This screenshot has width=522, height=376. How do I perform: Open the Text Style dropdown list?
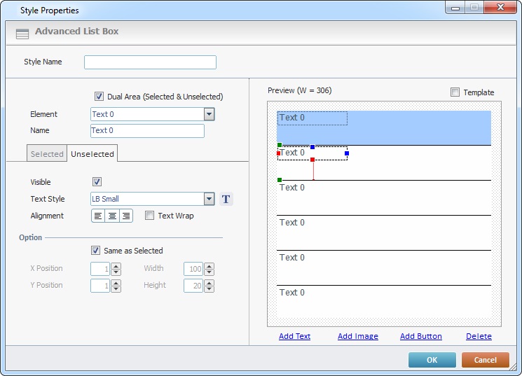[x=209, y=199]
